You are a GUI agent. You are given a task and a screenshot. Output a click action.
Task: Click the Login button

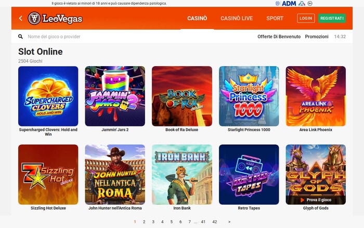pos(306,18)
